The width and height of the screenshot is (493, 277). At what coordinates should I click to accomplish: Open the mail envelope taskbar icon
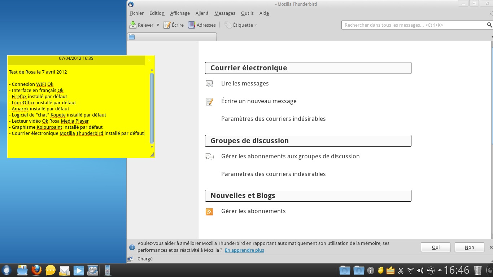(x=65, y=270)
